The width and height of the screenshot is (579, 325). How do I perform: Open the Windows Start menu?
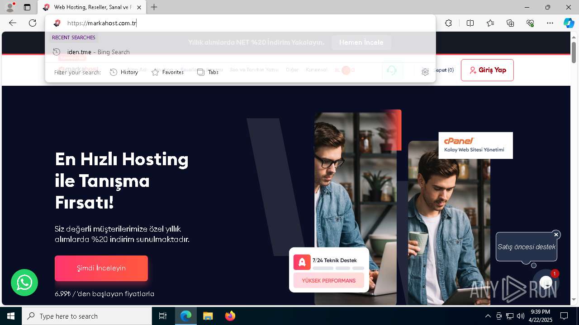point(11,316)
